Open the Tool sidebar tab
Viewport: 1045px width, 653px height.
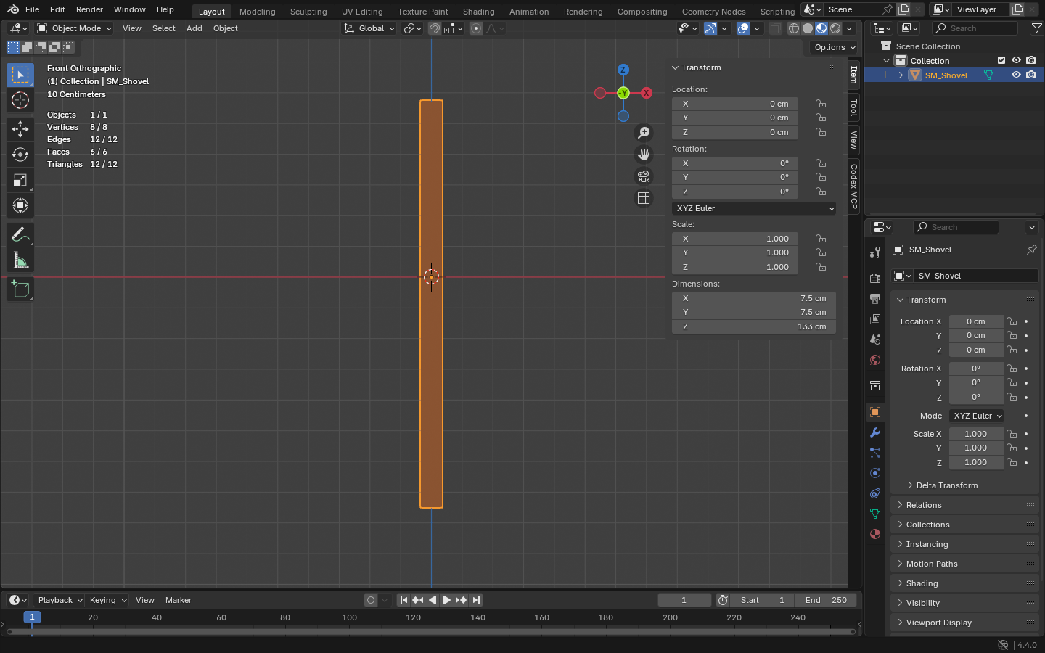pyautogui.click(x=853, y=108)
